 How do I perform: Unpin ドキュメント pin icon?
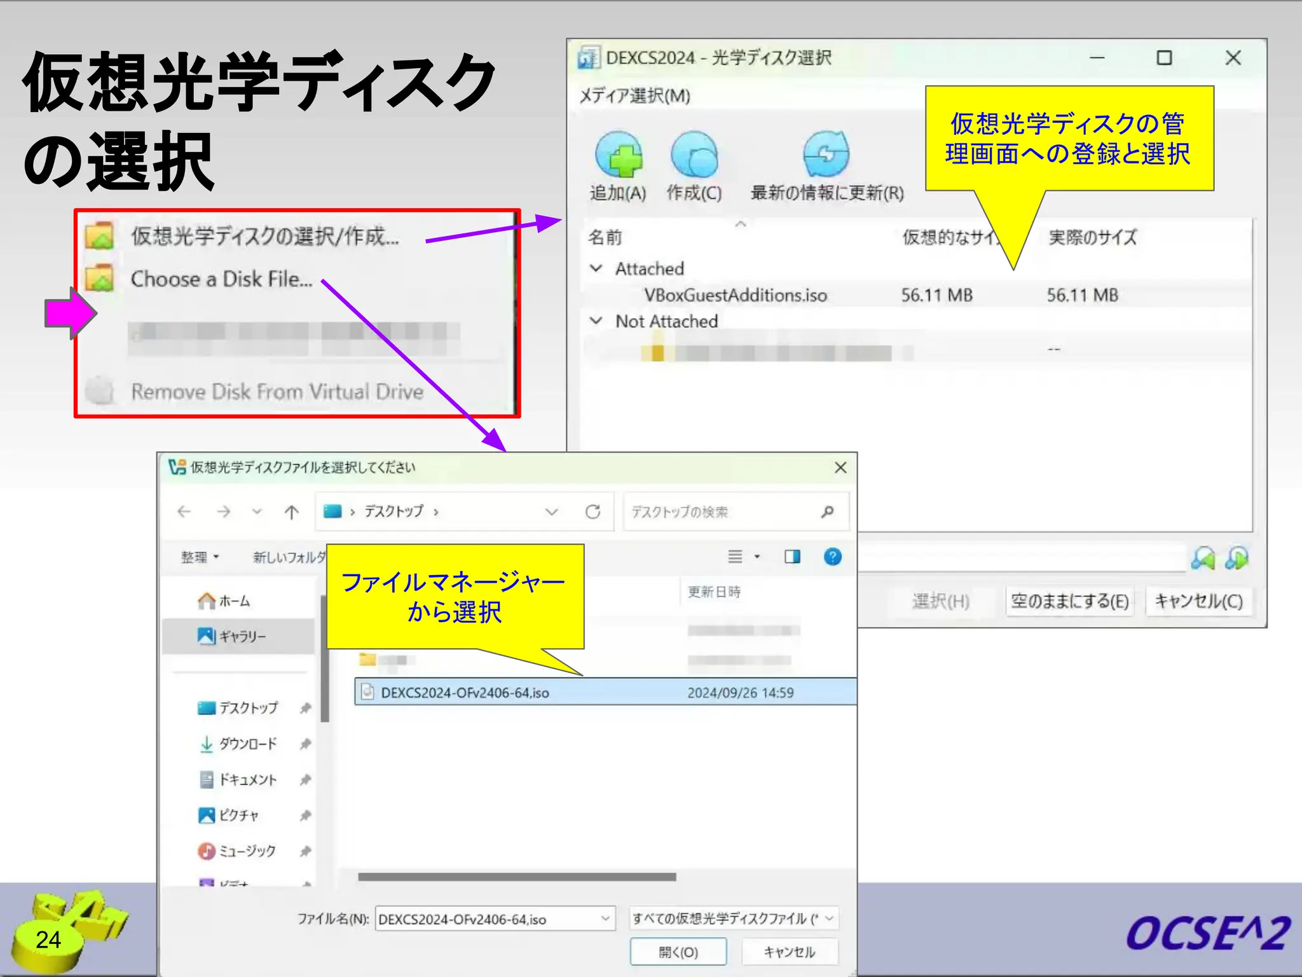[305, 779]
